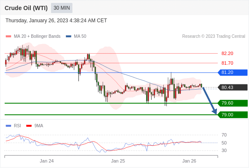Screen dimensions: 249x168
Task: Click the 82.20 resistance level label
Action: pyautogui.click(x=227, y=53)
